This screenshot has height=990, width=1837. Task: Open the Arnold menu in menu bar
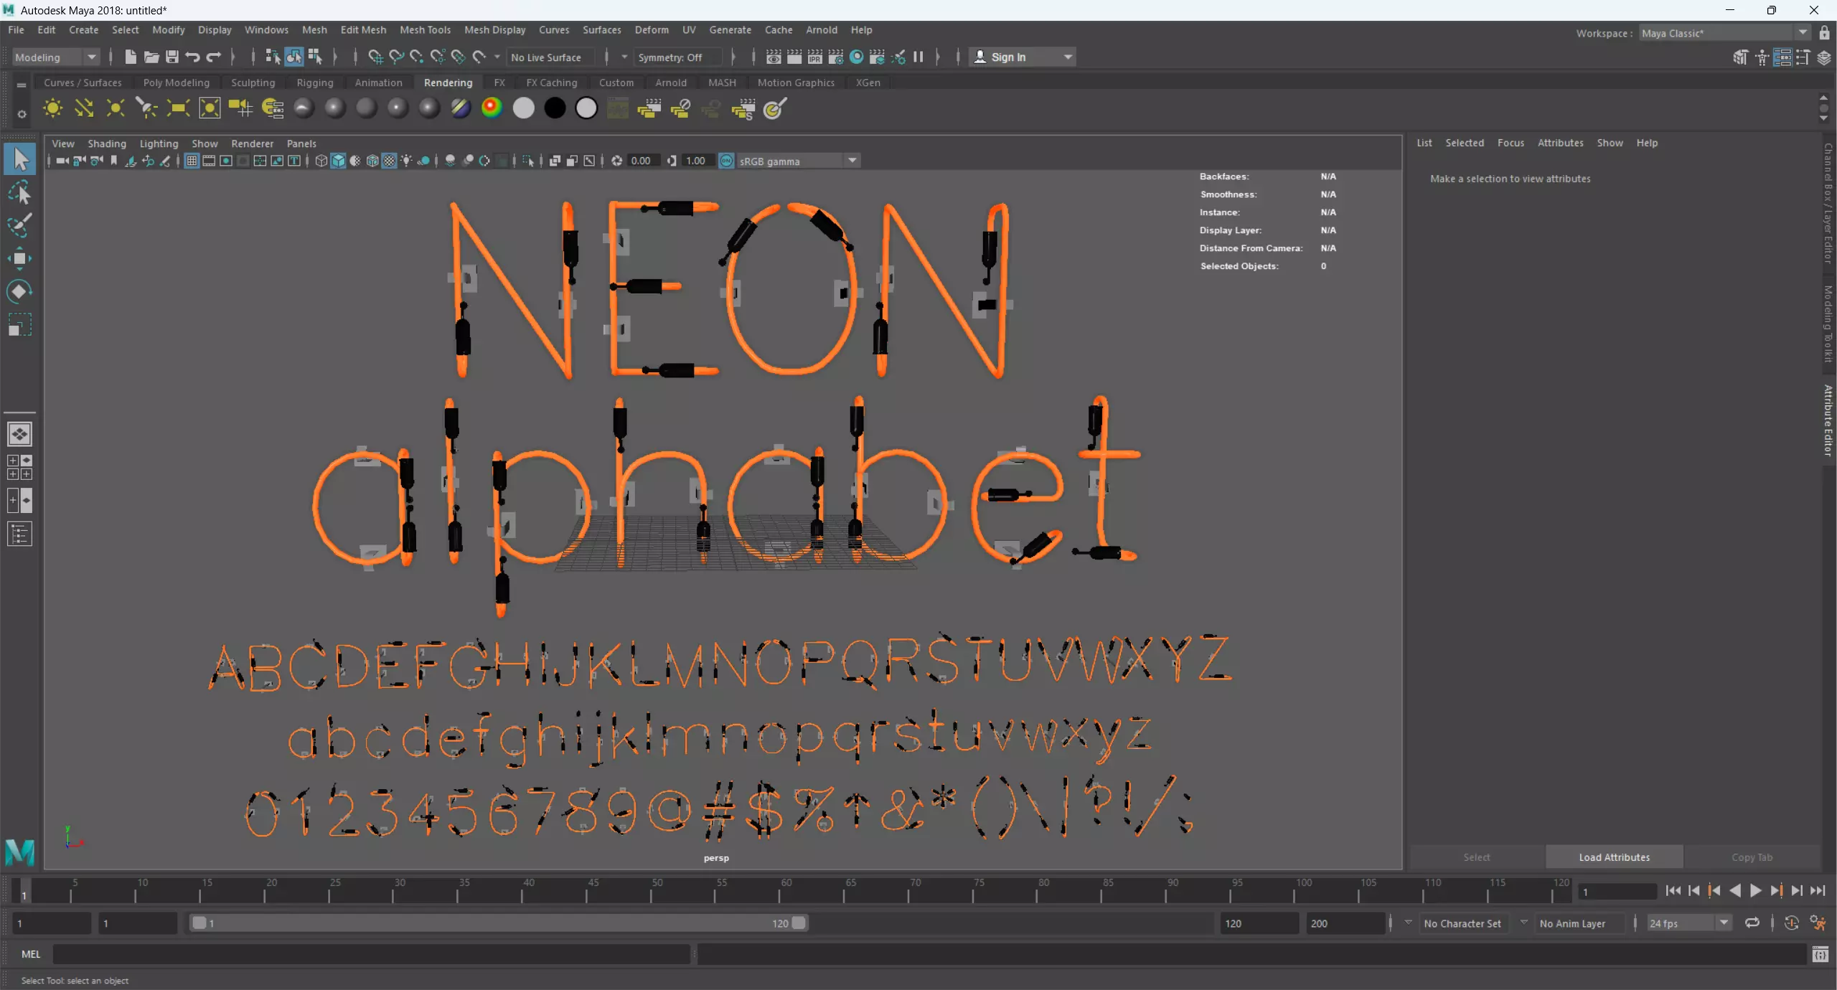[x=822, y=30]
